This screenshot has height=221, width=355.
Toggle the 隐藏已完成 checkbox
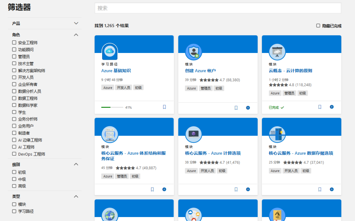pos(318,26)
